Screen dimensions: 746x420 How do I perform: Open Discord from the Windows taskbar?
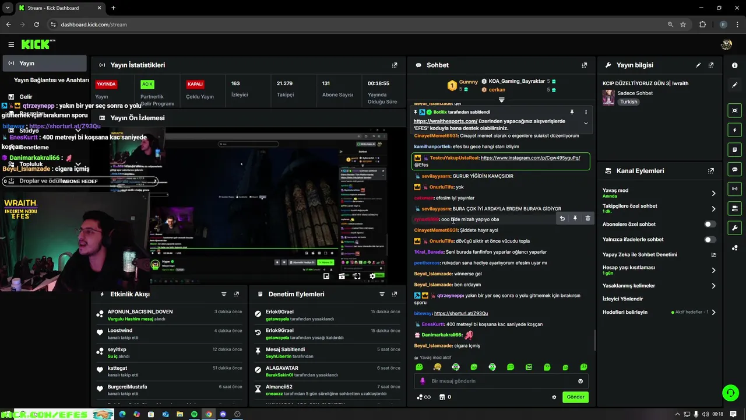[x=223, y=414]
